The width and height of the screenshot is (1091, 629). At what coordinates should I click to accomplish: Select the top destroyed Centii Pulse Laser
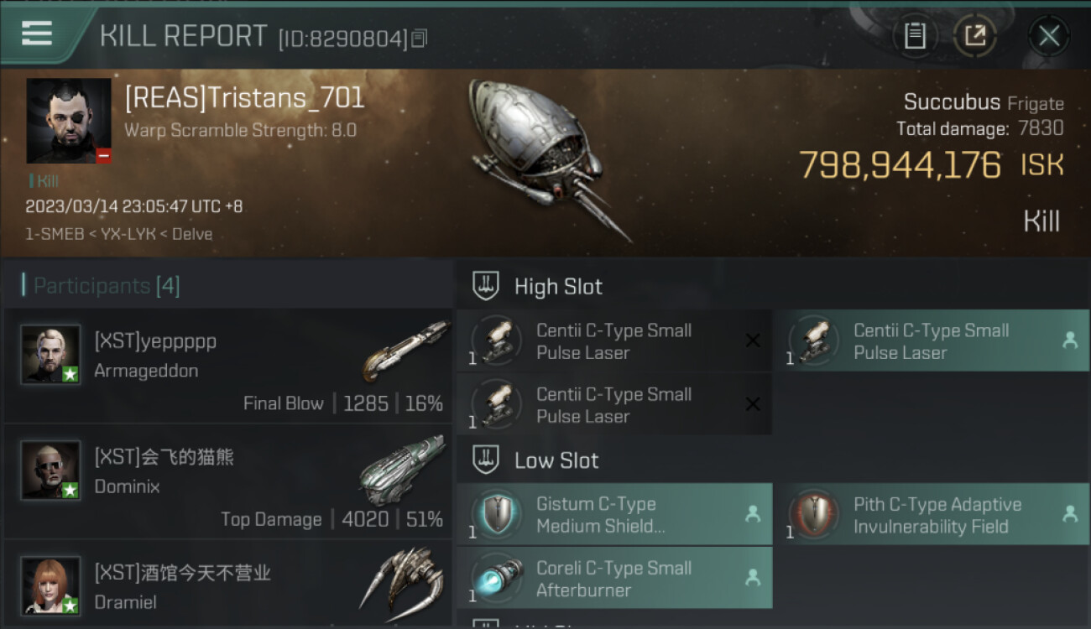pyautogui.click(x=614, y=340)
